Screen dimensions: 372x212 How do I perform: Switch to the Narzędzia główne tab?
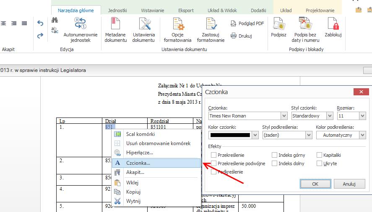(x=76, y=10)
